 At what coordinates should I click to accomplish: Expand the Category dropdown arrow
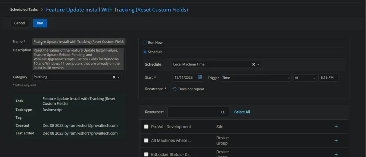pos(118,77)
